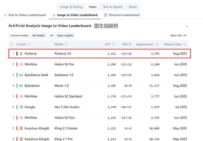Image resolution: width=203 pixels, height=141 pixels.
Task: Click the appearances value 11,537
Action: 154,86
